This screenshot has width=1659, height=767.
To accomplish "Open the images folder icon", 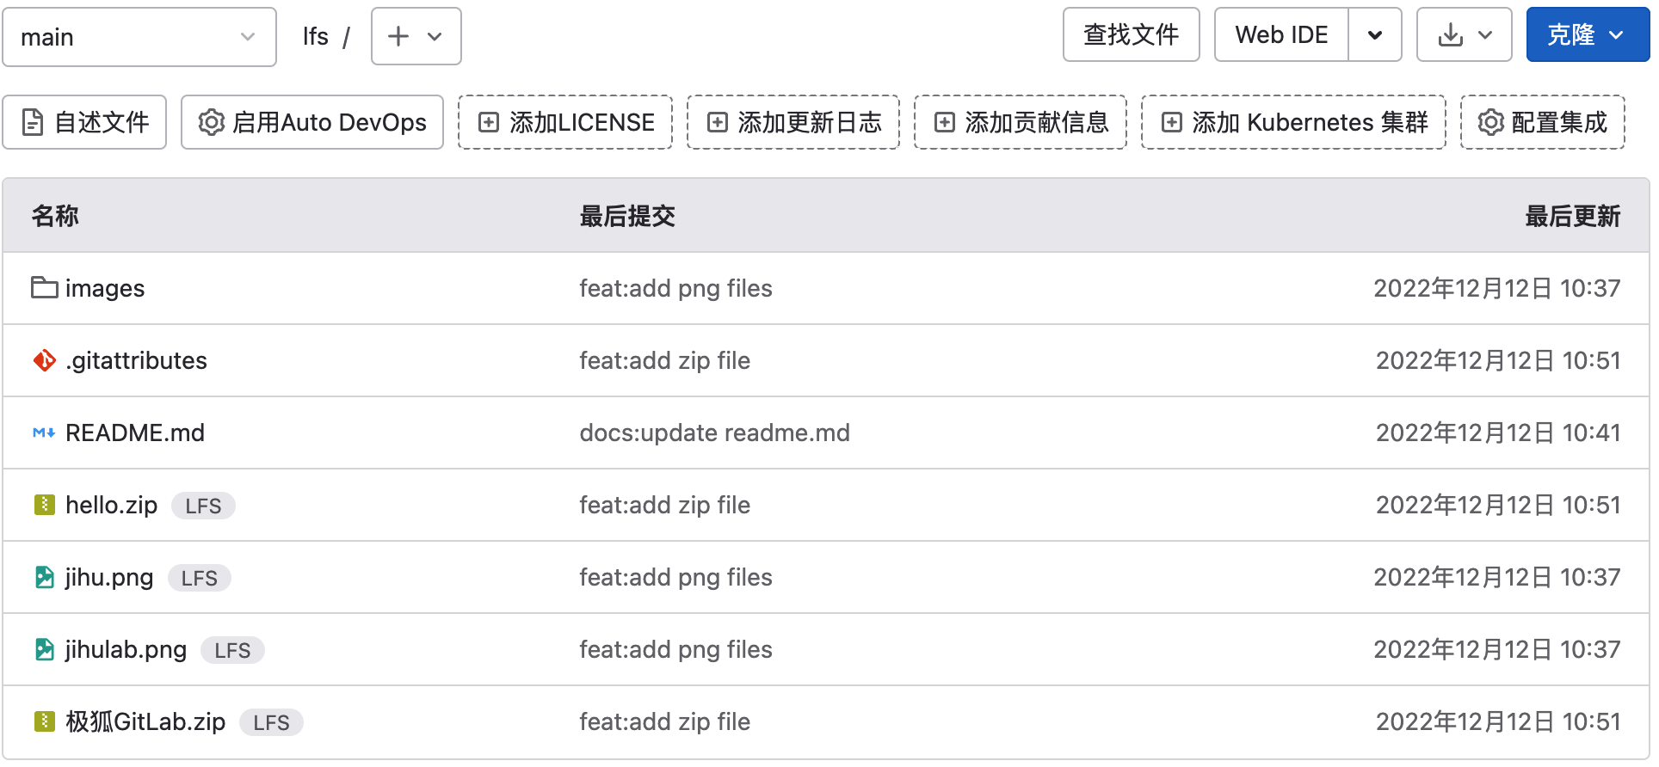I will tap(43, 288).
